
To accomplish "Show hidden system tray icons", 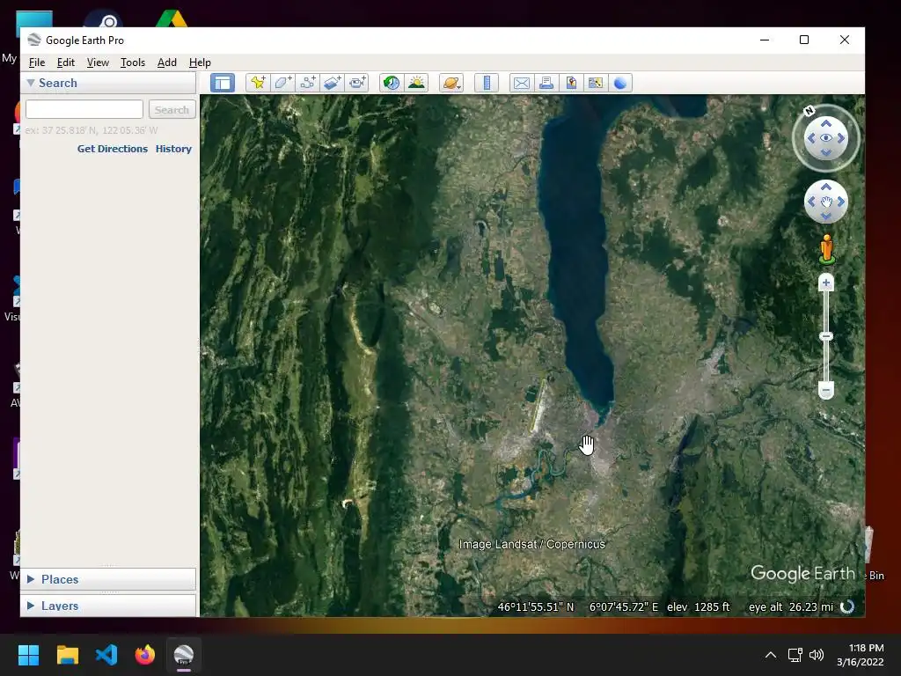I will [771, 655].
